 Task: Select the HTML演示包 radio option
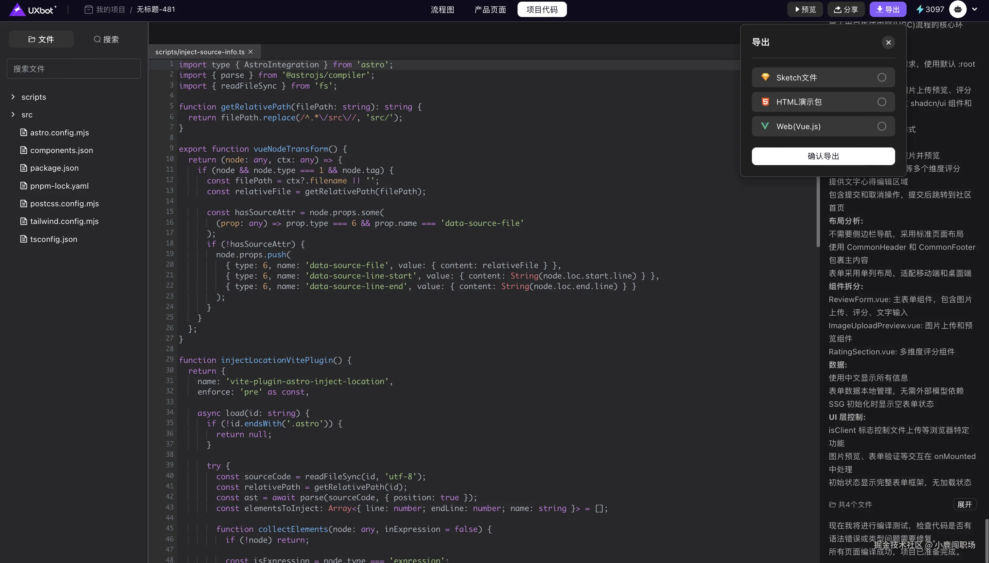(x=881, y=102)
